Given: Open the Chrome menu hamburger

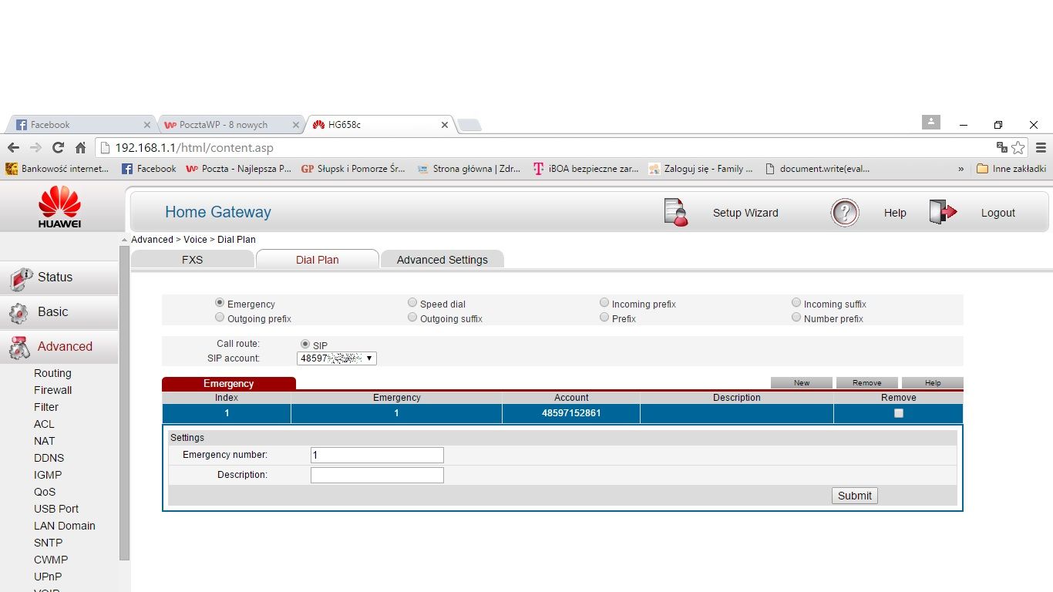Looking at the screenshot, I should 1041,148.
